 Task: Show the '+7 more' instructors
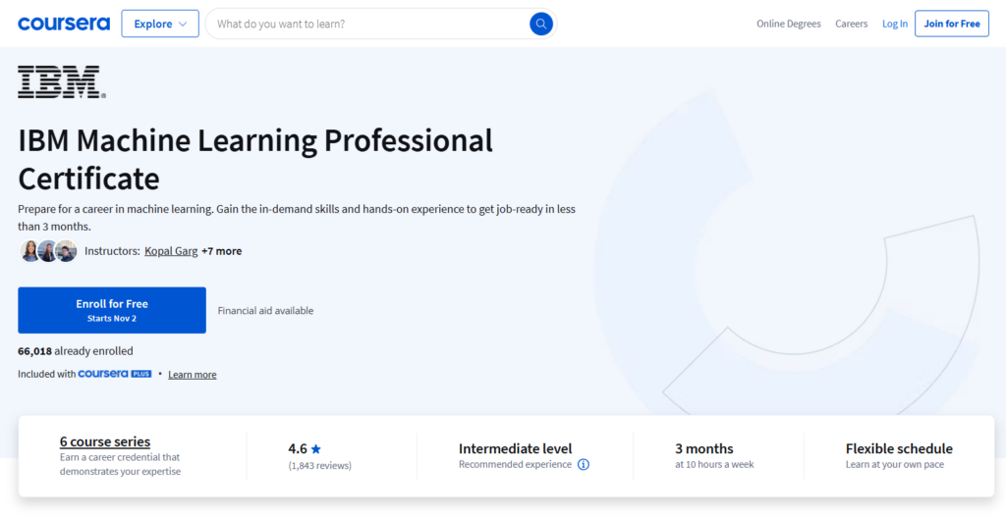click(x=221, y=251)
